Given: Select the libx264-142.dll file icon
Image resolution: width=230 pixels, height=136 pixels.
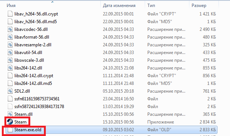Looking at the screenshot, I should [x=10, y=68].
